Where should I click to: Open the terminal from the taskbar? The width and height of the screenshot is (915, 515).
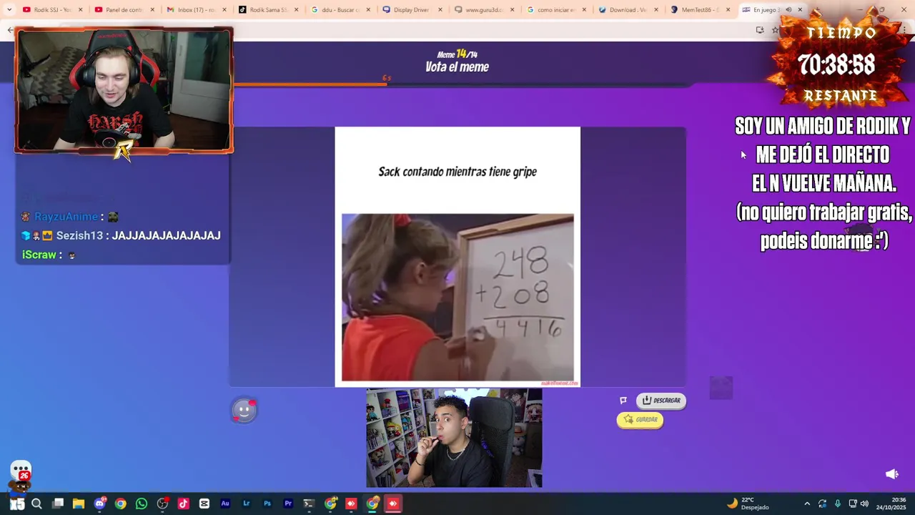[x=309, y=504]
